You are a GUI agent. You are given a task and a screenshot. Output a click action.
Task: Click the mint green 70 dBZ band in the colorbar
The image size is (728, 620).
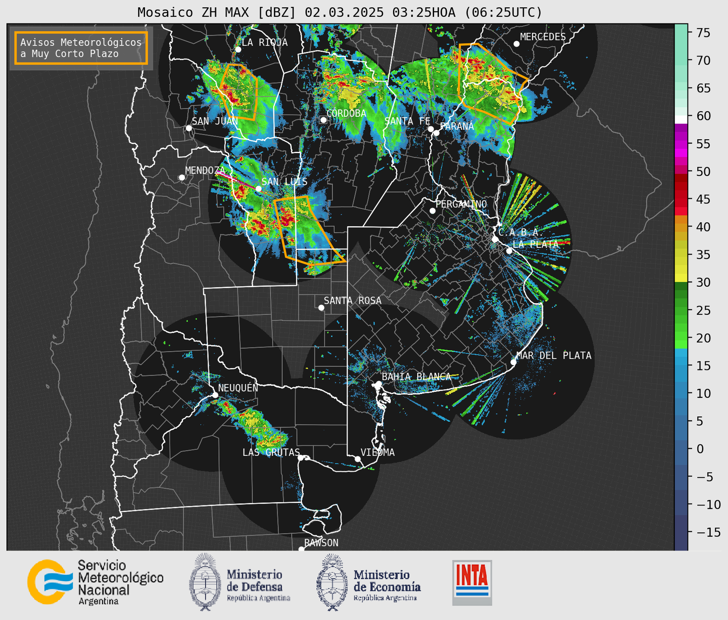681,60
